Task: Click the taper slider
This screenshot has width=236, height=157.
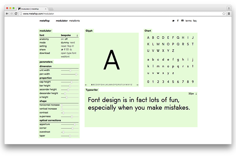Action: [70, 136]
